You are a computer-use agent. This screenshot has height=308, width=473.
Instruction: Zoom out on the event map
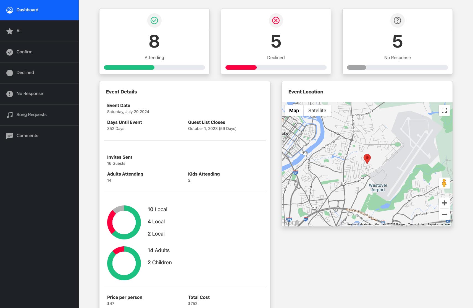444,214
